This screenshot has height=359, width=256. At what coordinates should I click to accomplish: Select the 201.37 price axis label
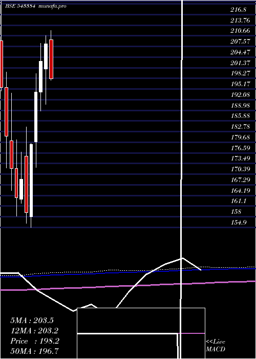[240, 63]
